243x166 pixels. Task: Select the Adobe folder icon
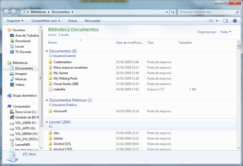coord(50,138)
